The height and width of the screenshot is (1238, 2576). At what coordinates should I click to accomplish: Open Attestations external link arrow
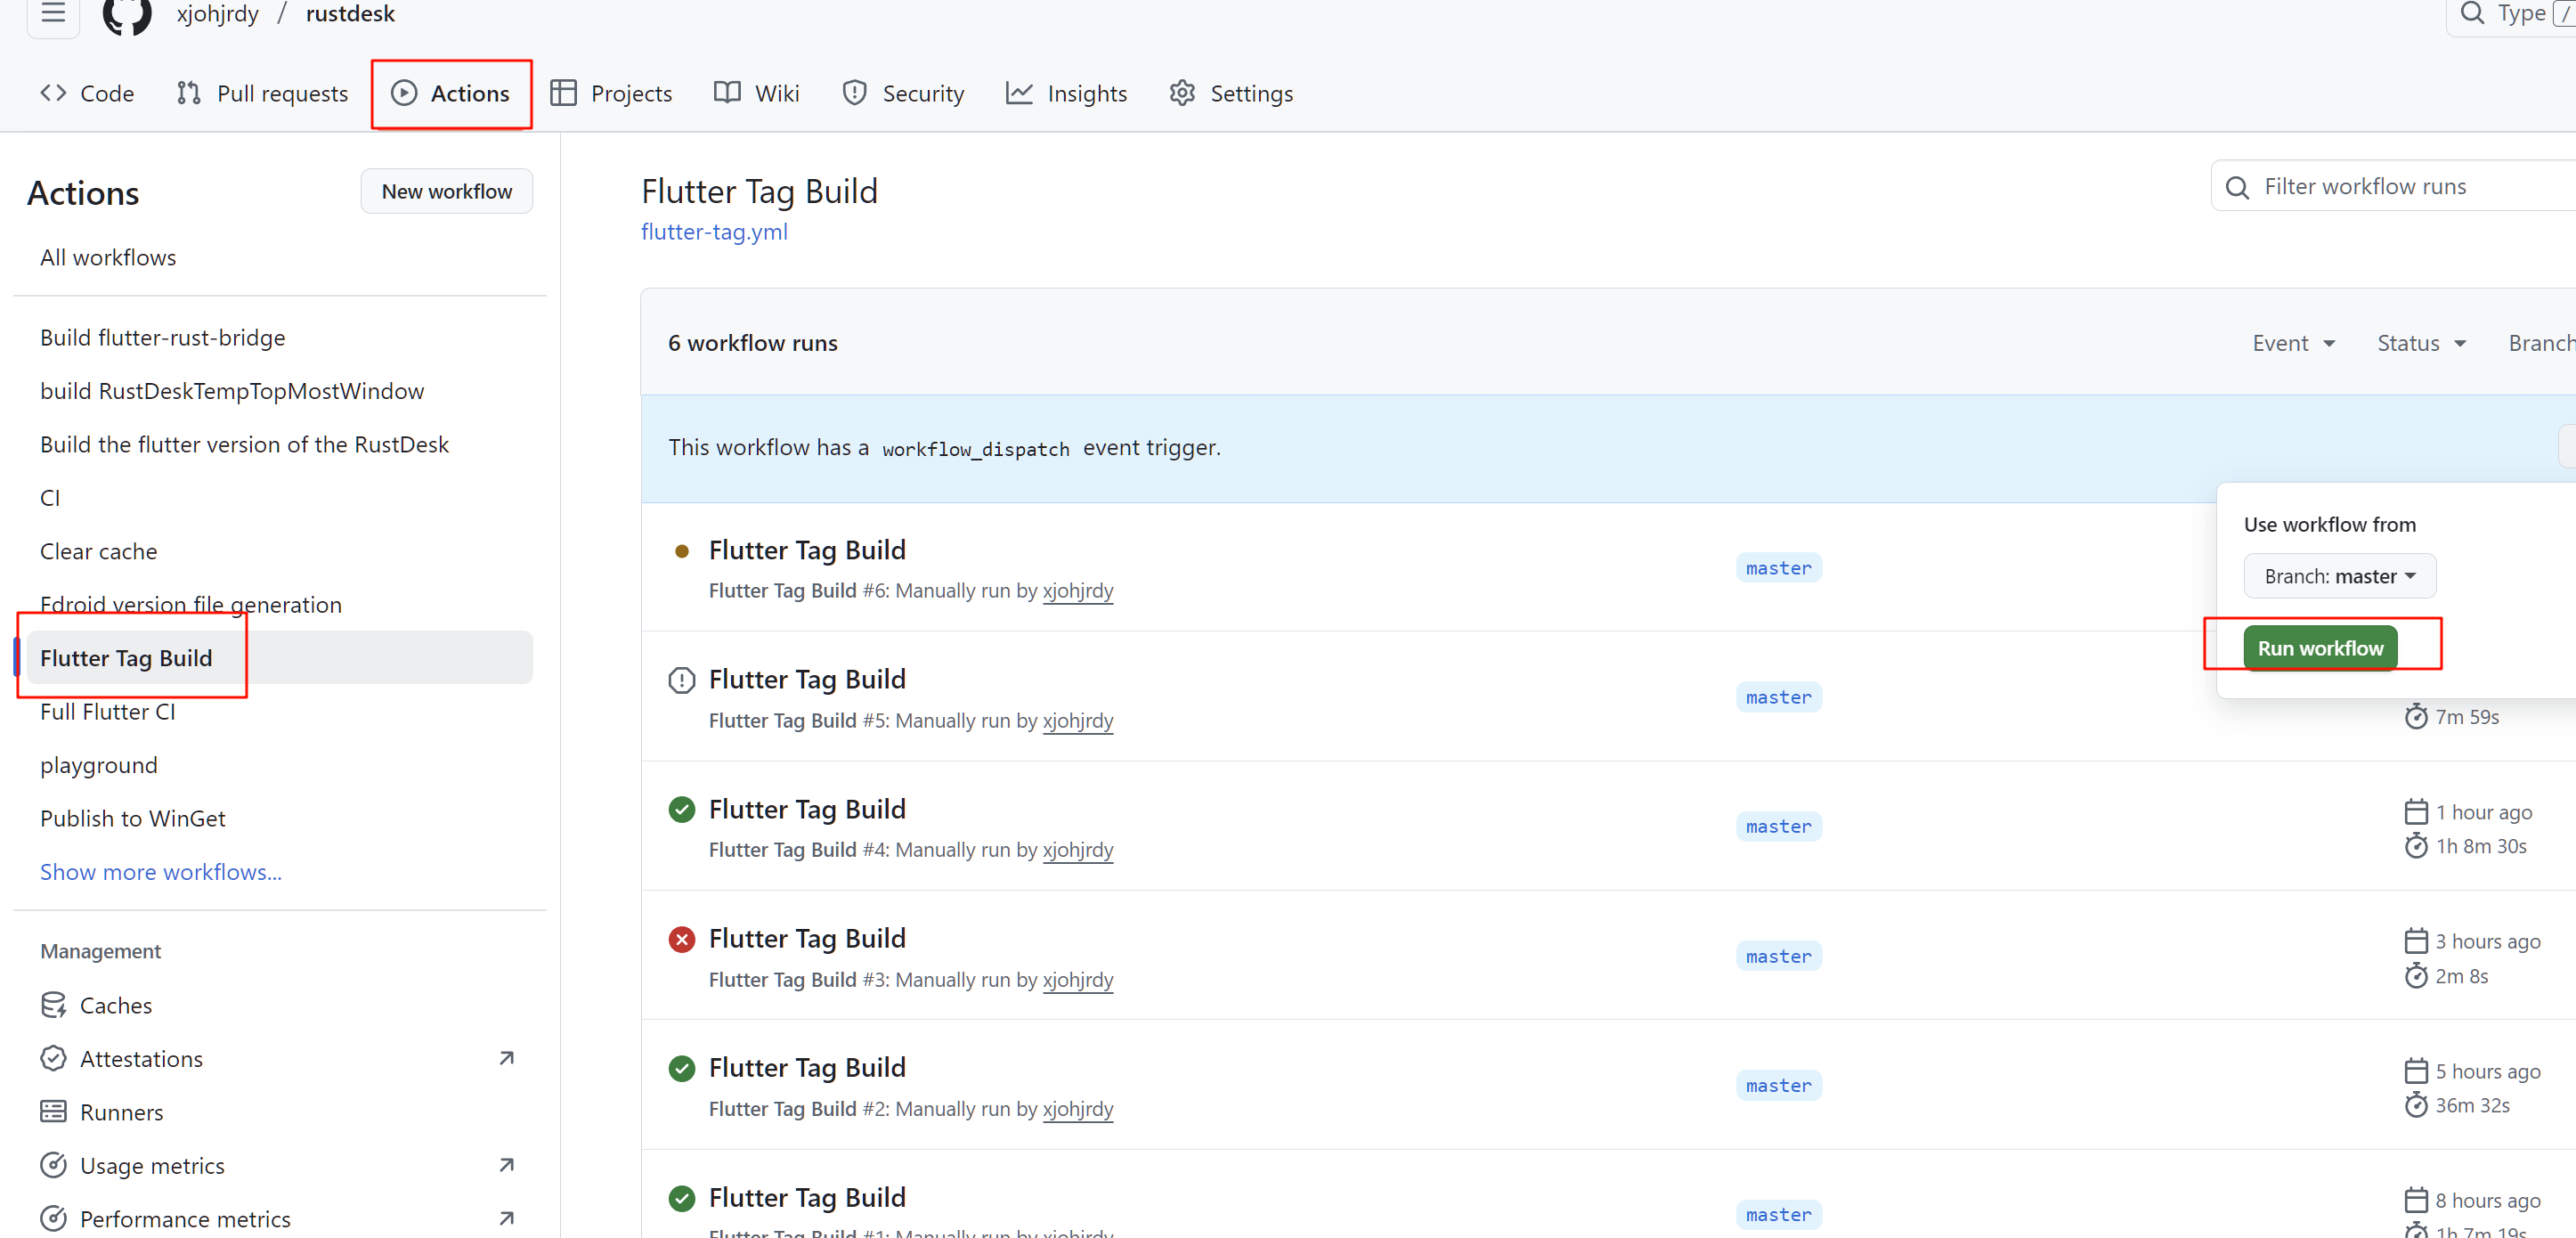[x=506, y=1058]
